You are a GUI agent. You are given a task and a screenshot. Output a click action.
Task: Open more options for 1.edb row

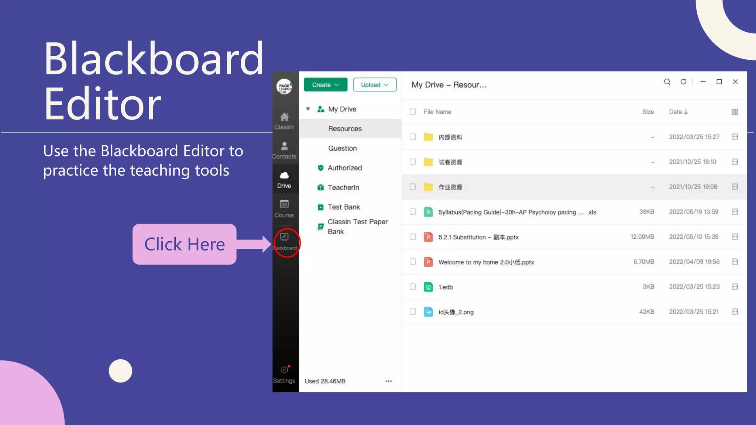pos(735,287)
